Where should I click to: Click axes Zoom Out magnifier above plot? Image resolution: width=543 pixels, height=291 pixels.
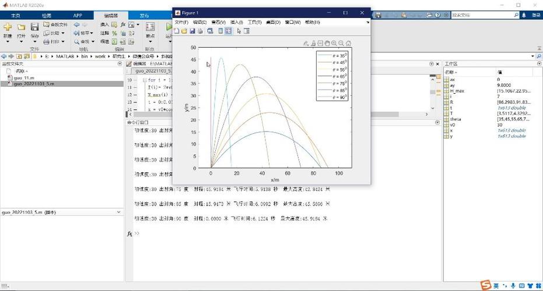(x=341, y=43)
